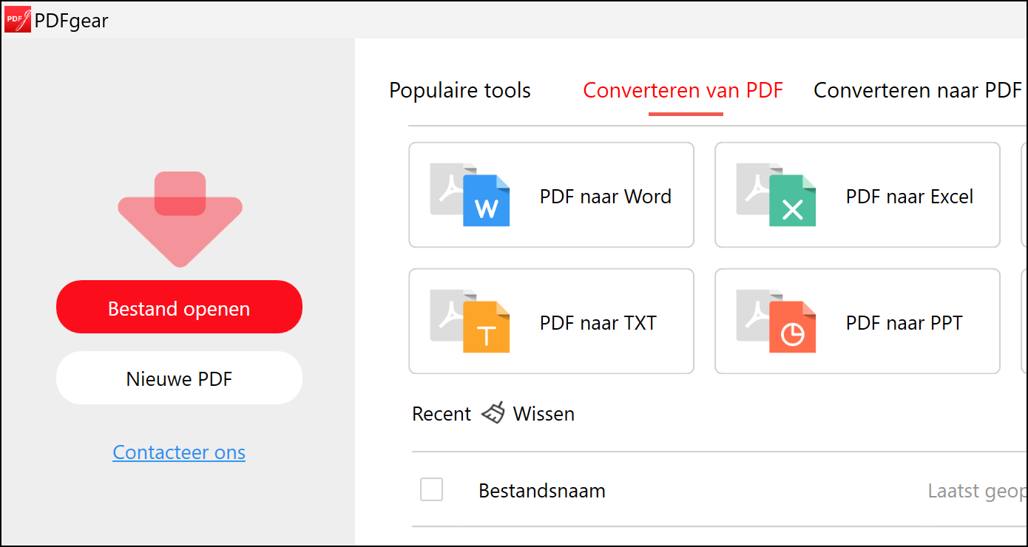Click the large red download arrow graphic
1028x547 pixels.
pyautogui.click(x=180, y=219)
